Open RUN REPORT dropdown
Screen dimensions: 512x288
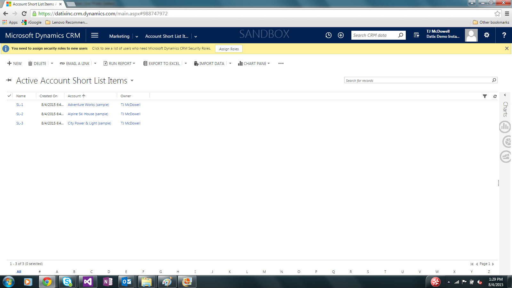point(119,63)
